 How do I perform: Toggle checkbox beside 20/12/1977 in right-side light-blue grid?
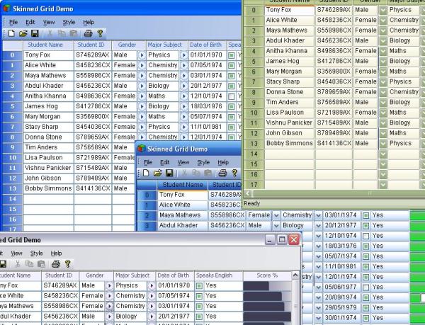click(365, 226)
